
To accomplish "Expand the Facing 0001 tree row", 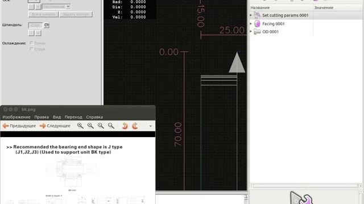I will [251, 24].
